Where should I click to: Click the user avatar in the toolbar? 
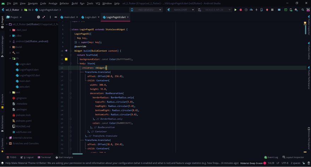[308, 10]
